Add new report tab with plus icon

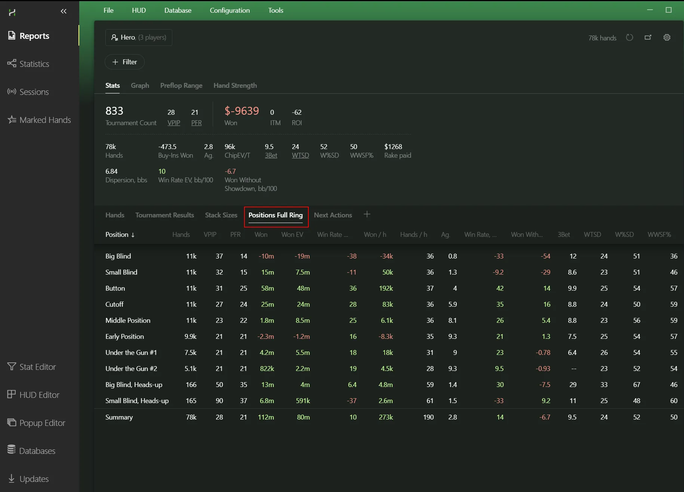point(367,214)
